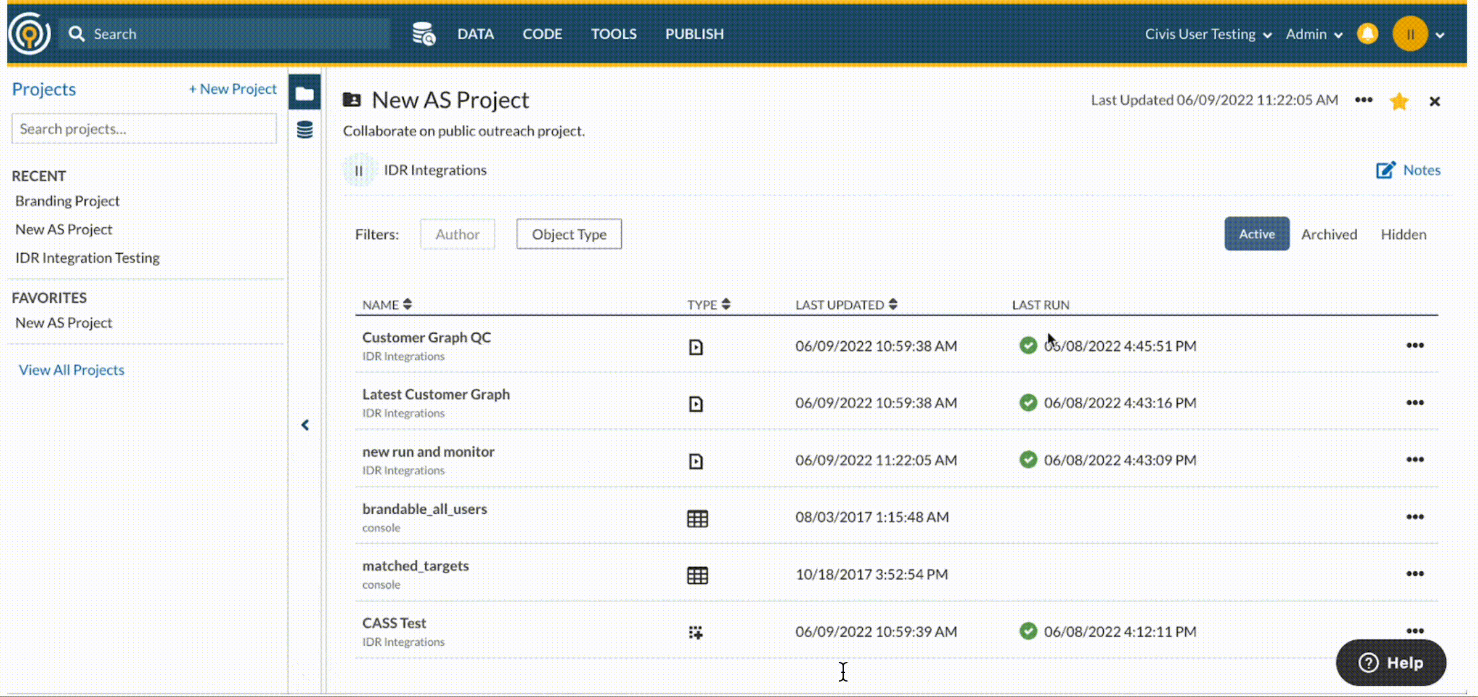Click the user avatar circle
Image resolution: width=1478 pixels, height=697 pixels.
(1410, 34)
